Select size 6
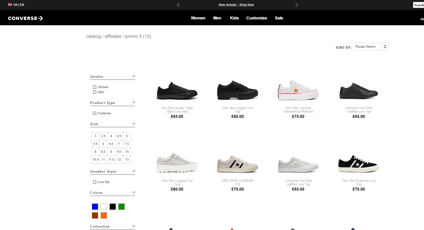 (x=103, y=144)
